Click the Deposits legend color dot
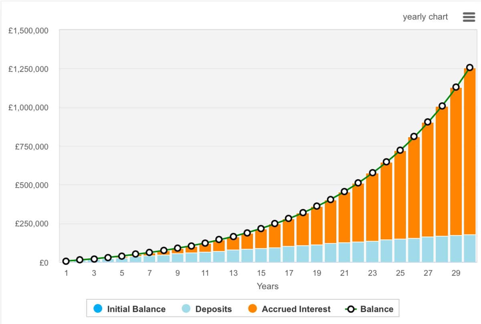The height and width of the screenshot is (324, 481). point(186,309)
